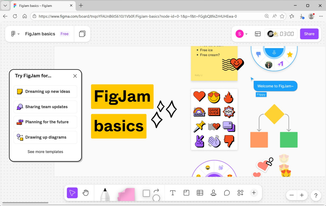Open See more templates

pyautogui.click(x=45, y=152)
